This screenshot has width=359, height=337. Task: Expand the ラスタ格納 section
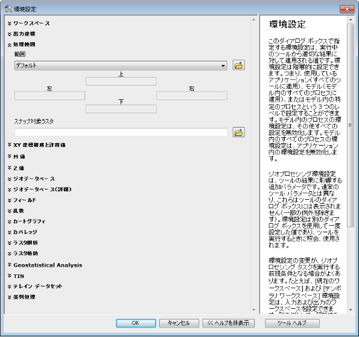pos(23,253)
